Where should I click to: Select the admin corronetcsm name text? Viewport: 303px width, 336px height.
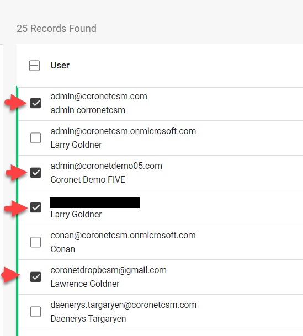[x=88, y=110]
